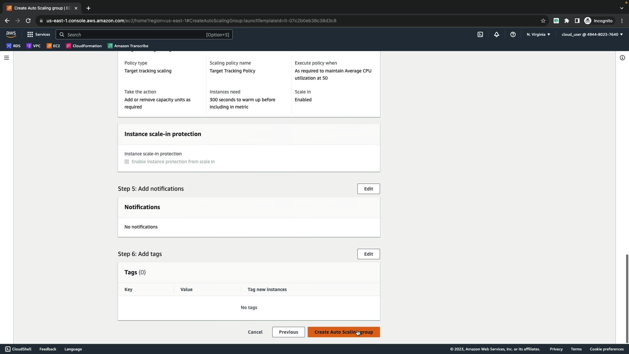Open the side navigation hamburger menu
The width and height of the screenshot is (629, 354).
pyautogui.click(x=7, y=58)
